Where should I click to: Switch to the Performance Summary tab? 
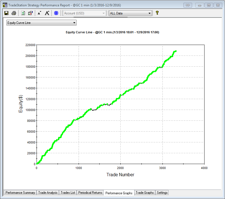20,193
